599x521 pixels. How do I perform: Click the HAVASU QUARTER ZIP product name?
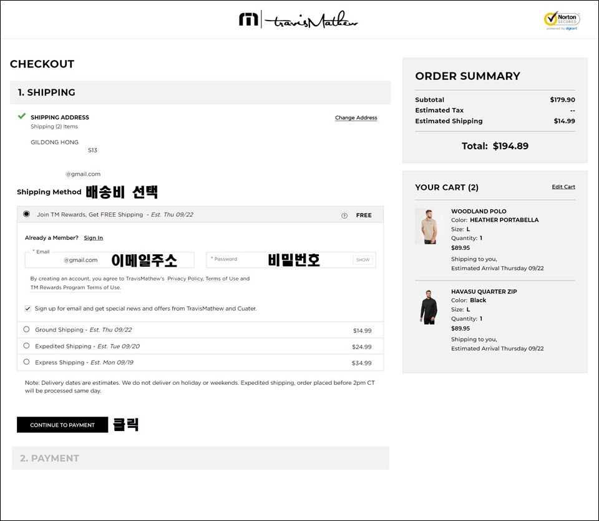click(484, 292)
